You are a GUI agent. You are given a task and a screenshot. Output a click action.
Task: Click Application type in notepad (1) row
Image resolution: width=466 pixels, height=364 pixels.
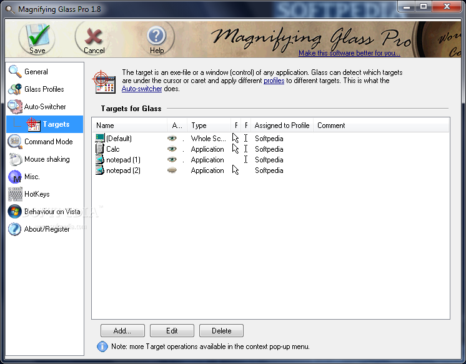click(x=207, y=160)
